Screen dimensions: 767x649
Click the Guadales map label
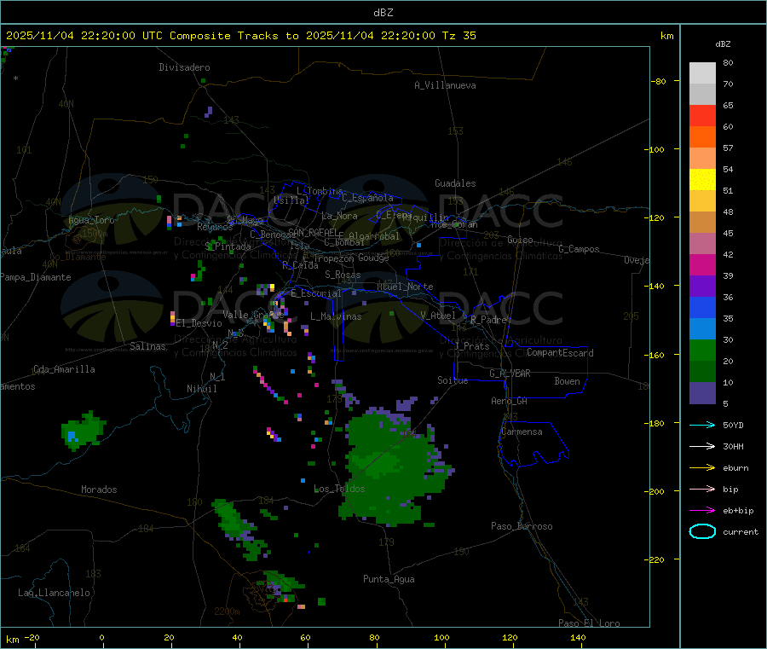[455, 183]
